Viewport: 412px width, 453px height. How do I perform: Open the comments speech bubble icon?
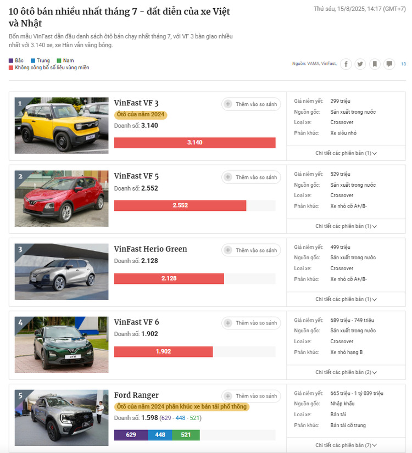389,64
